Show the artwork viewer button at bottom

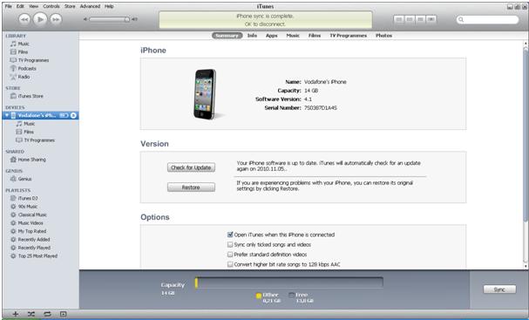pyautogui.click(x=63, y=314)
